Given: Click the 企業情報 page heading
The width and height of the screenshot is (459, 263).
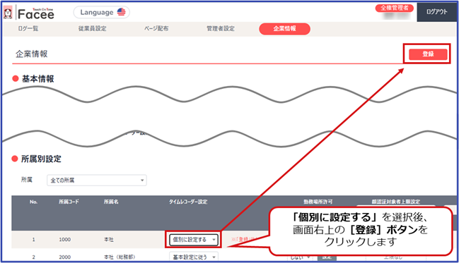Looking at the screenshot, I should click(32, 54).
